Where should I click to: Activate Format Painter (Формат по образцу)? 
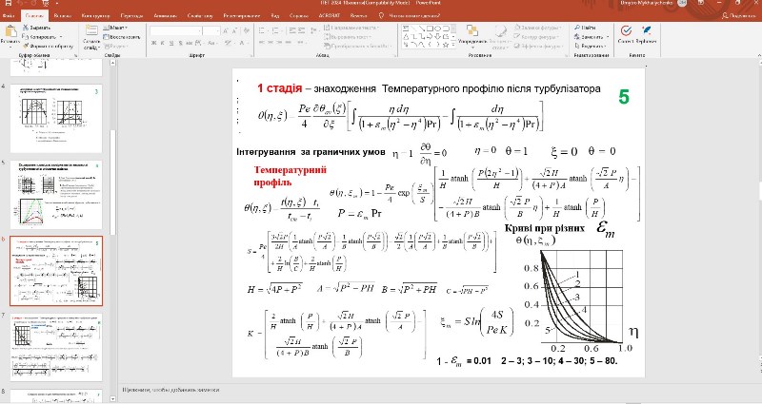point(48,46)
